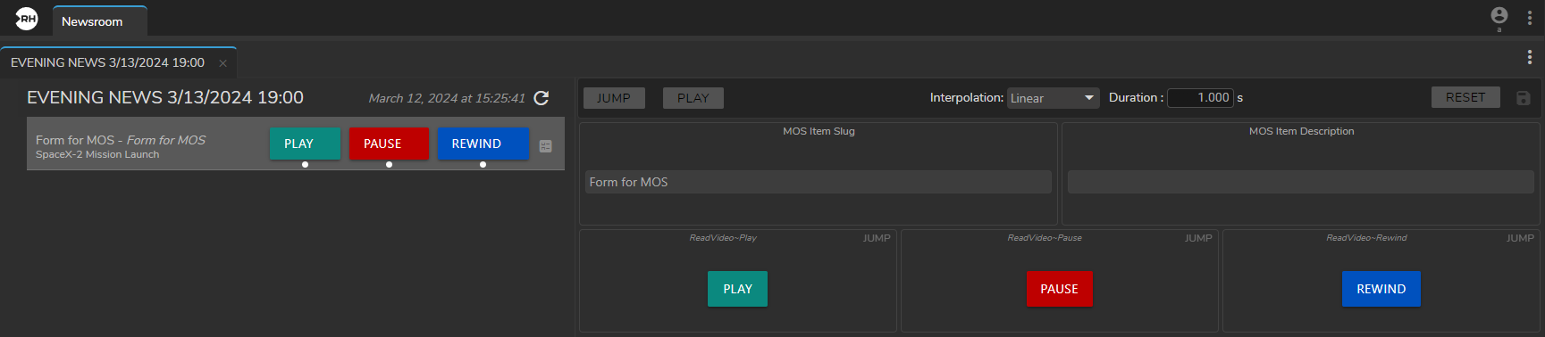
Task: Click the JUMP button in the top toolbar
Action: click(614, 98)
